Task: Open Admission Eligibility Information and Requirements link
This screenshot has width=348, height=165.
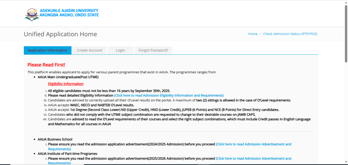Action: pyautogui.click(x=169, y=96)
